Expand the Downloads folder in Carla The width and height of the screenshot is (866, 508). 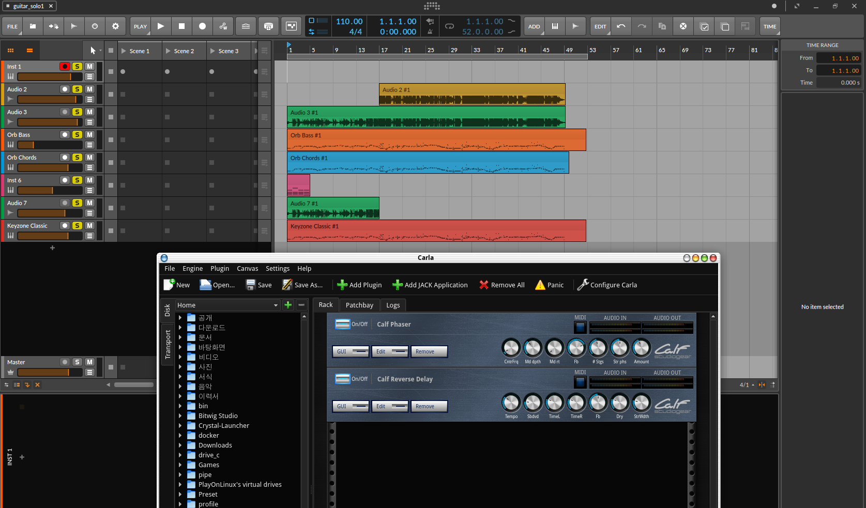pyautogui.click(x=180, y=445)
